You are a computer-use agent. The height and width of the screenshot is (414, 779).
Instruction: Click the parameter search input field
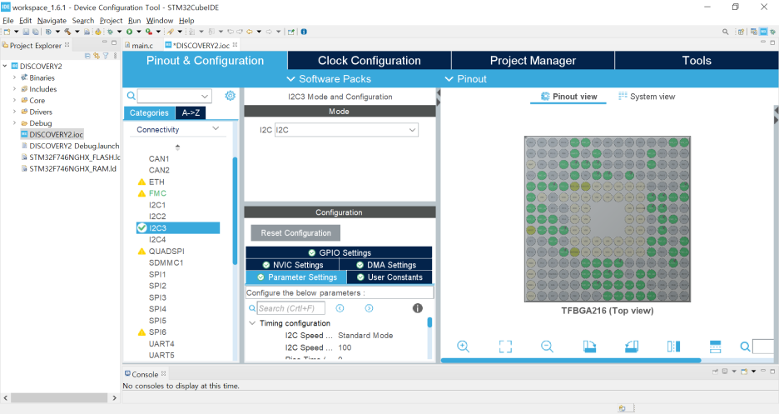pyautogui.click(x=291, y=308)
